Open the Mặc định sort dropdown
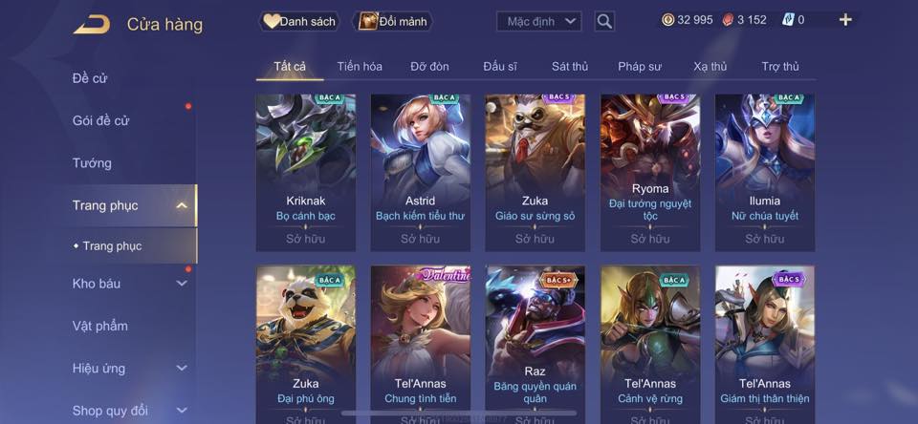This screenshot has width=918, height=424. pyautogui.click(x=538, y=22)
